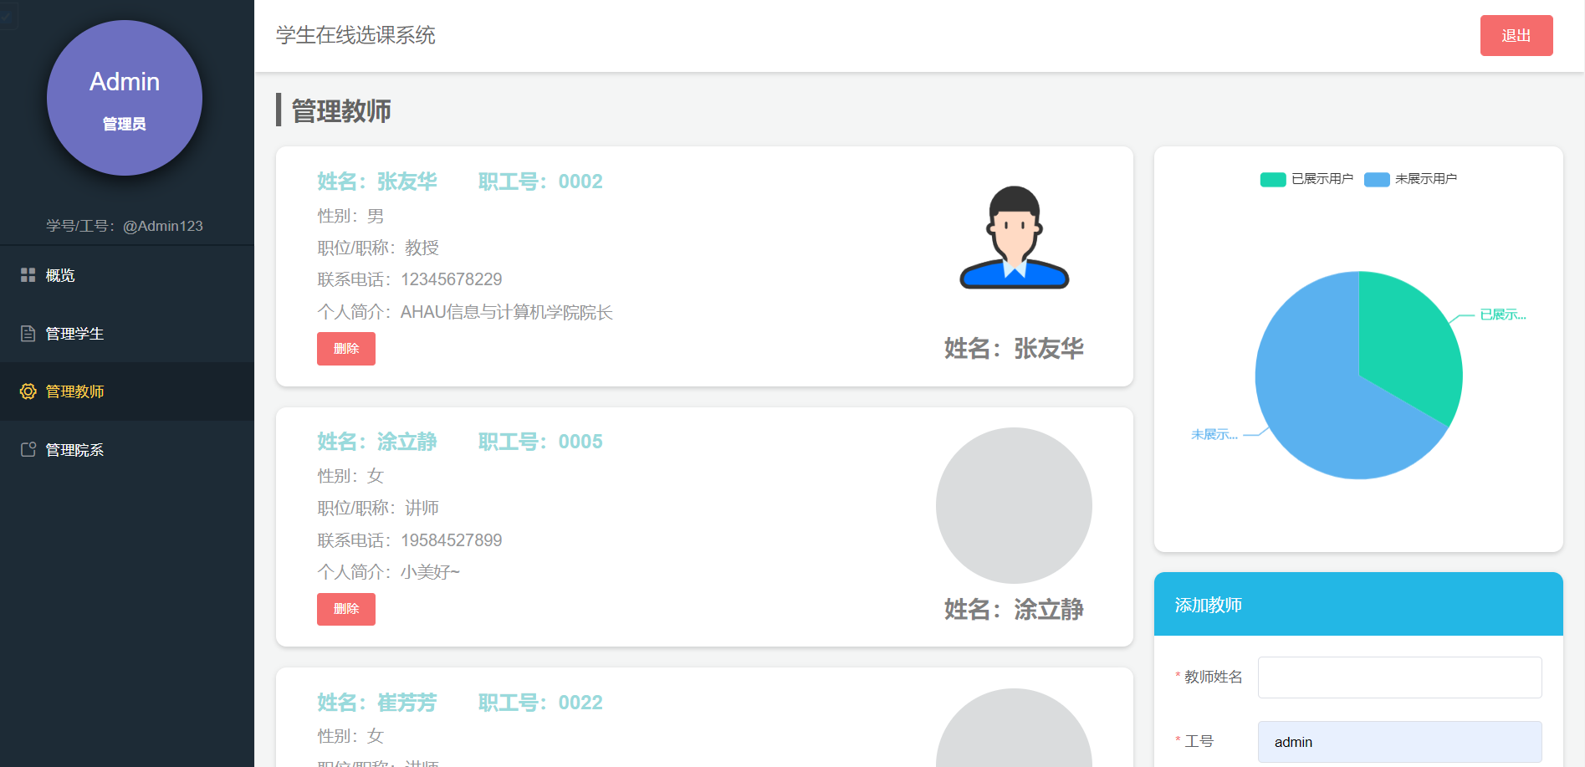Open the 管理学生 menu item
This screenshot has height=767, width=1585.
[x=127, y=334]
